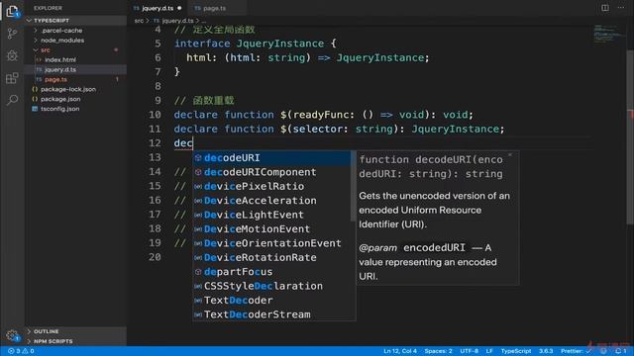Select TextDecoder suggestion
The width and height of the screenshot is (634, 356).
(x=271, y=301)
